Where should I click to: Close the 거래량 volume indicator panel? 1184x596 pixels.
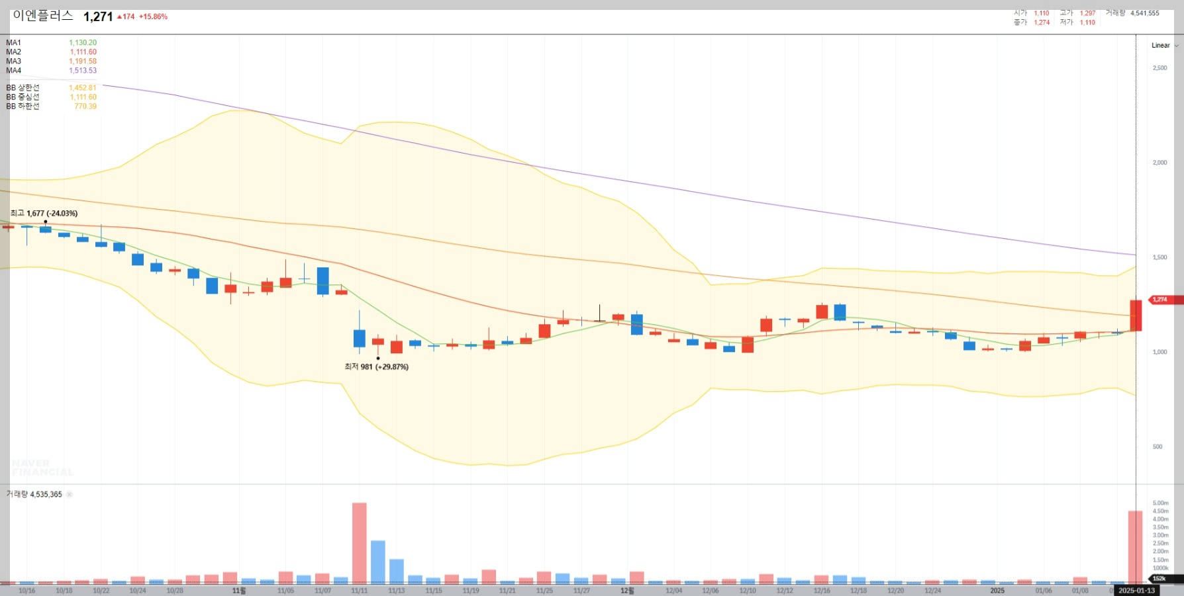(70, 494)
